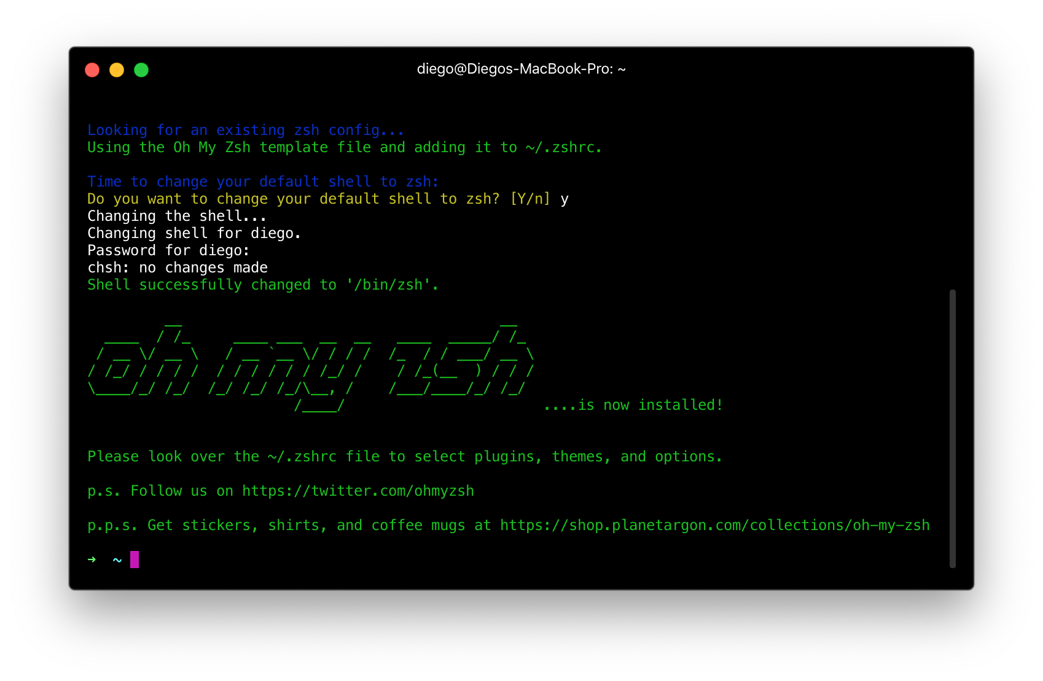
Task: Click 'Looking for an existing zsh config...' line
Action: tap(246, 130)
